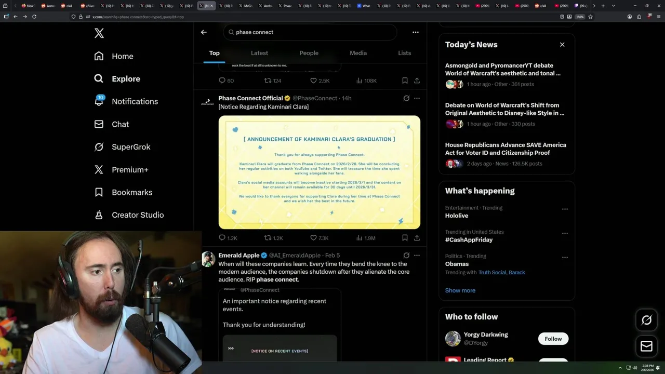Click Grok icon on Phase Connect post
Image resolution: width=665 pixels, height=374 pixels.
tap(406, 98)
